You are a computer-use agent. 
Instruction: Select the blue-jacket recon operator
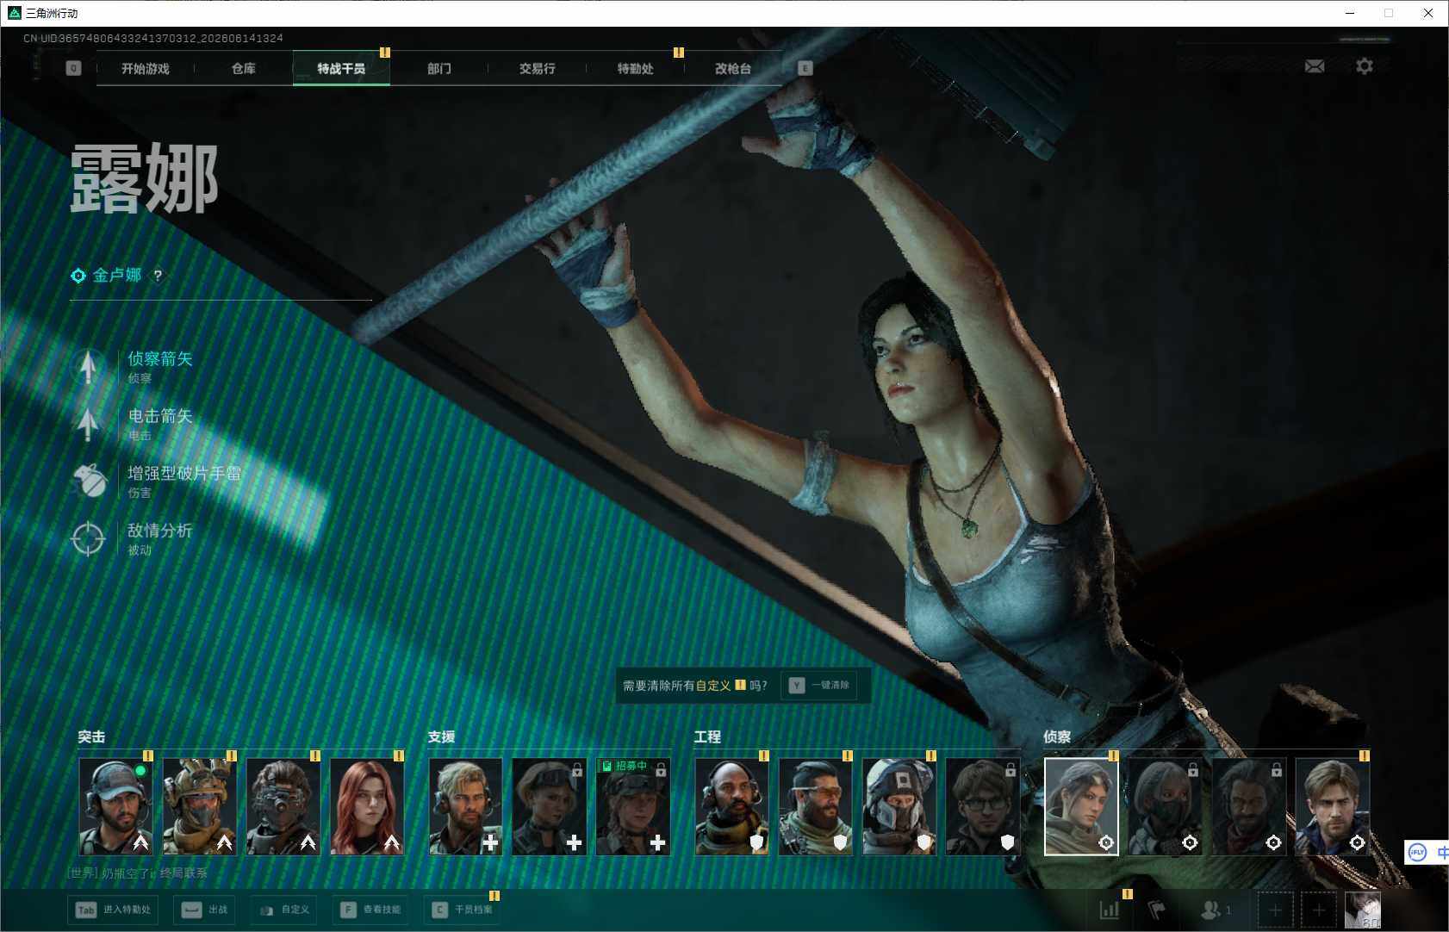tap(1332, 806)
